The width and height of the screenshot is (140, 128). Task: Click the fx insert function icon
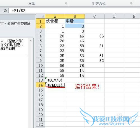pos(5,10)
